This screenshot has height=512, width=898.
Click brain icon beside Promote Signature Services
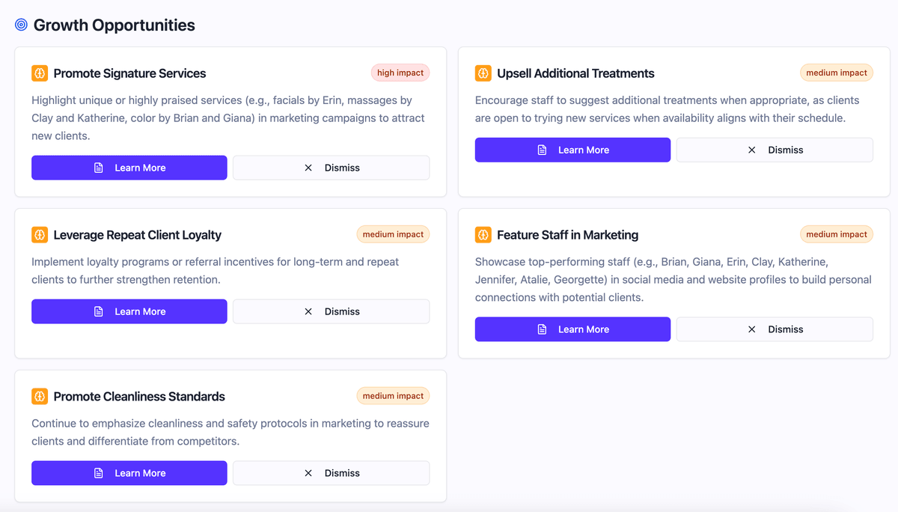(x=40, y=73)
